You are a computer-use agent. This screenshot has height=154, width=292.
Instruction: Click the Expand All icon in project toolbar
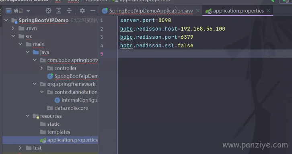(59, 11)
